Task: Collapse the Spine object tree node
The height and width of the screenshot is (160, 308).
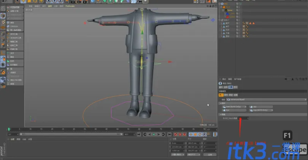Action: click(x=223, y=10)
